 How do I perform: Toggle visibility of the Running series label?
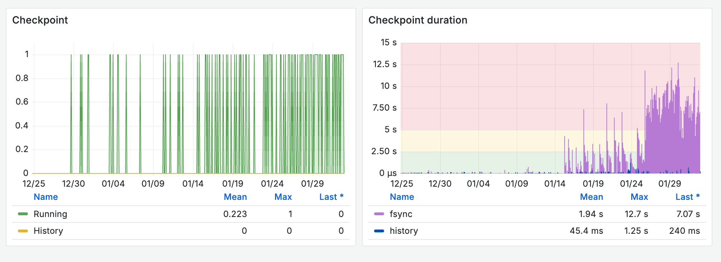50,214
